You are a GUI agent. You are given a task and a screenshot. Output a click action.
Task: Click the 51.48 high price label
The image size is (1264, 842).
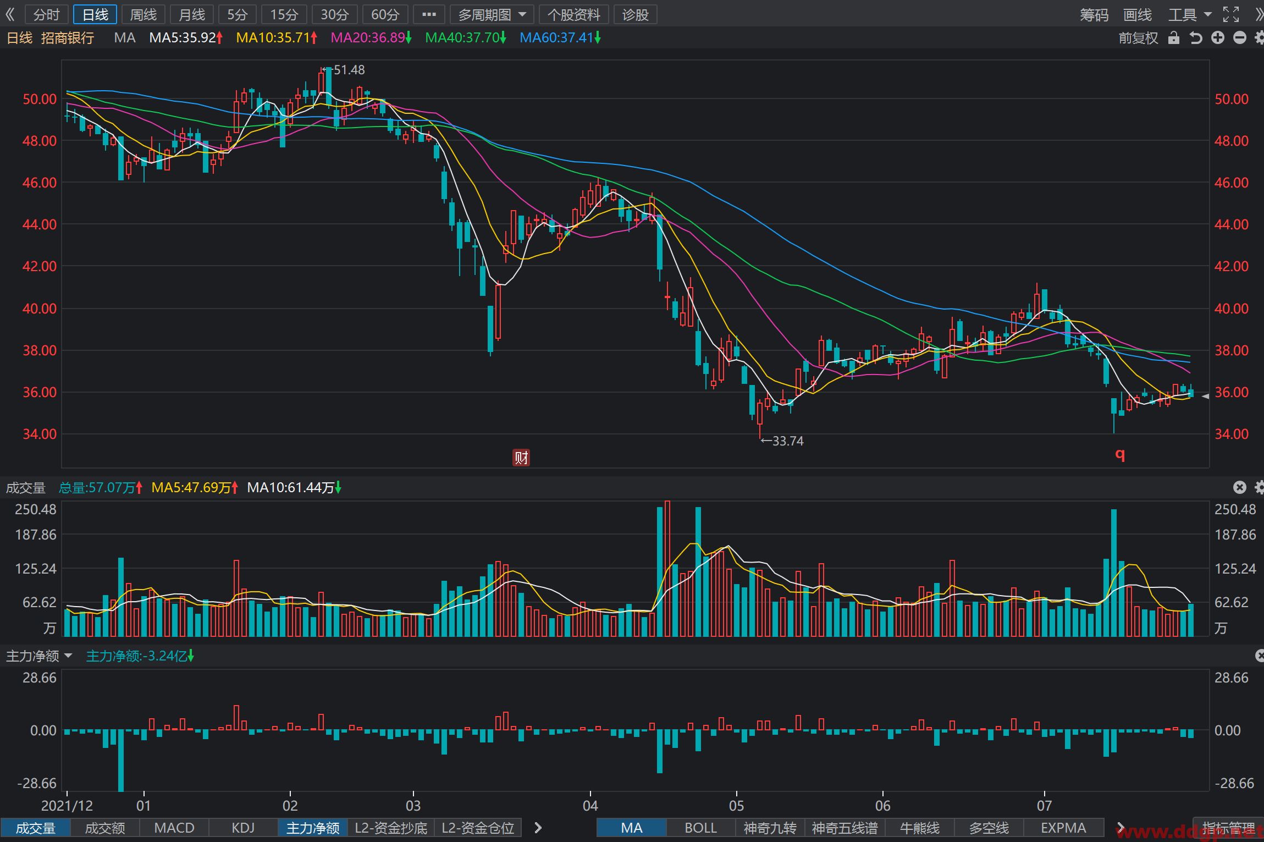click(x=349, y=70)
